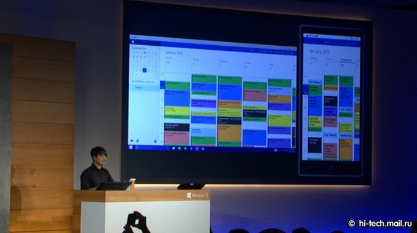
Task: Open salmon event in desktop Thursday column
Action: tap(255, 95)
